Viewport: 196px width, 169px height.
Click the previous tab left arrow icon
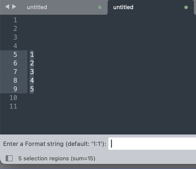(7, 7)
